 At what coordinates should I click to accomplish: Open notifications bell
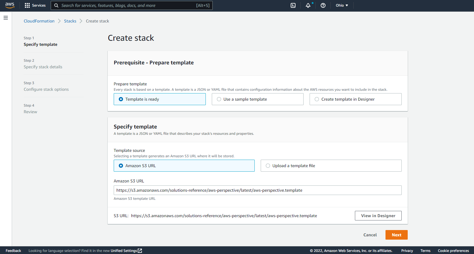pyautogui.click(x=308, y=5)
